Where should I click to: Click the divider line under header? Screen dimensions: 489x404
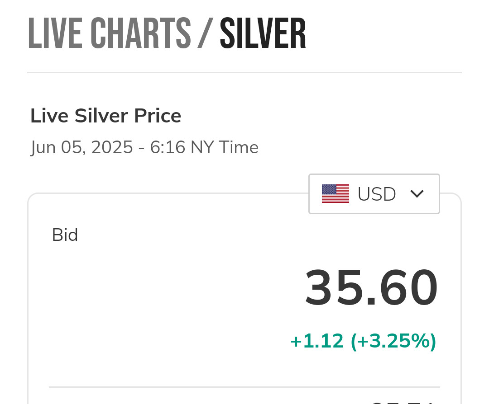point(244,72)
